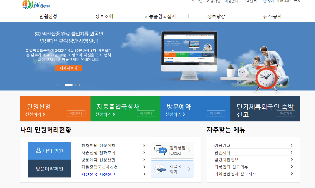This screenshot has width=315, height=188.
Task: Click 신청하기 in blue 방문예약 tile
Action: 175,114
